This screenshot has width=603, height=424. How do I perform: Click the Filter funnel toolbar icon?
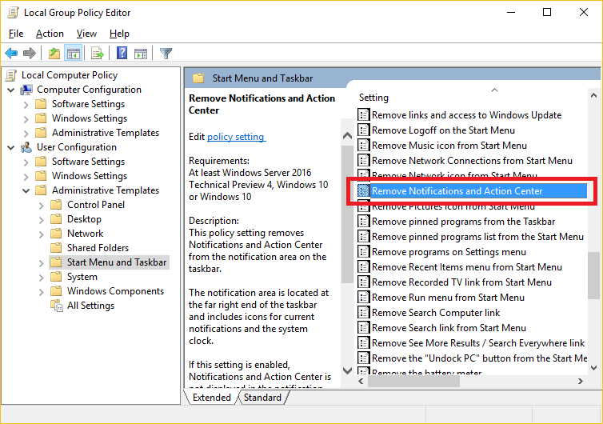166,53
